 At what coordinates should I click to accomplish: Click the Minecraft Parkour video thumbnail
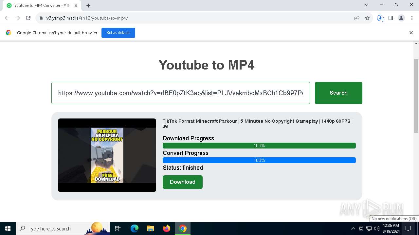(107, 155)
